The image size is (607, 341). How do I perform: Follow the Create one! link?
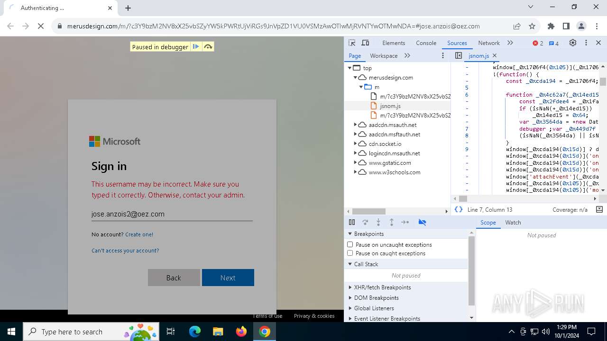pyautogui.click(x=139, y=234)
